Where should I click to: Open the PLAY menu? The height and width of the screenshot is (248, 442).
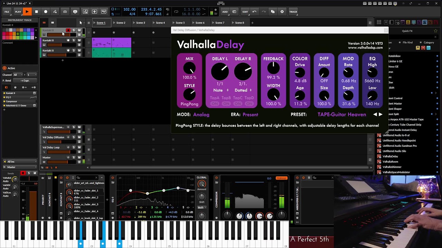18,12
